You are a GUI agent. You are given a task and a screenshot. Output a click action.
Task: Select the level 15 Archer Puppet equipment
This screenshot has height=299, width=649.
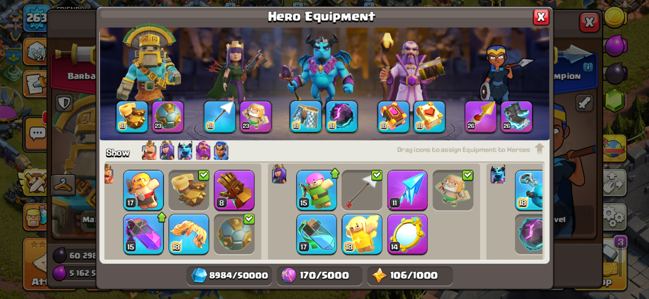pos(316,190)
